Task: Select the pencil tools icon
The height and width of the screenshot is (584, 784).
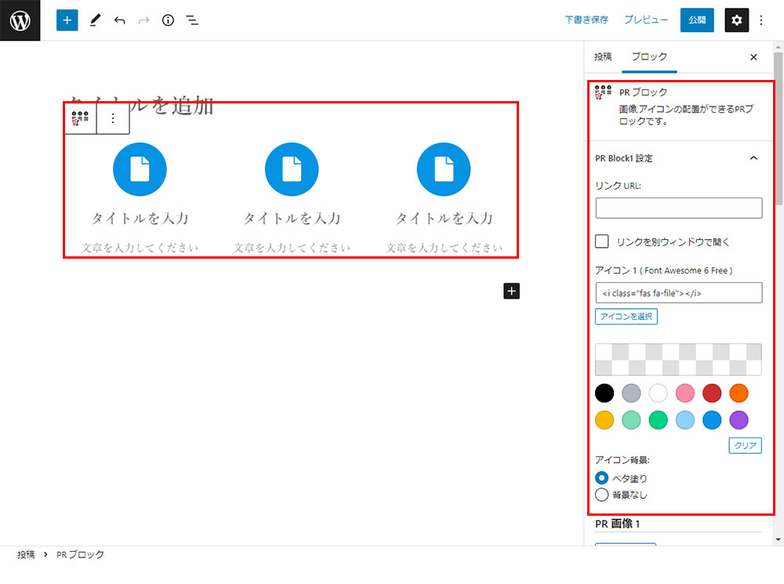Action: (95, 20)
